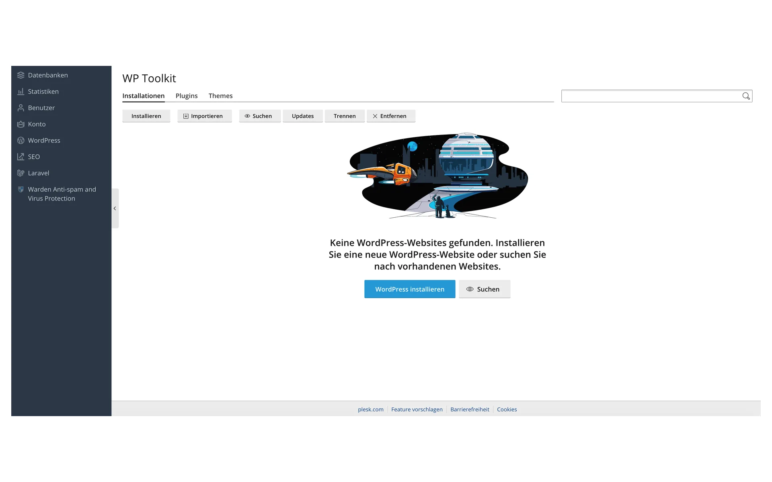
Task: Open Warden Anti-spam and Virus Protection
Action: click(x=61, y=194)
